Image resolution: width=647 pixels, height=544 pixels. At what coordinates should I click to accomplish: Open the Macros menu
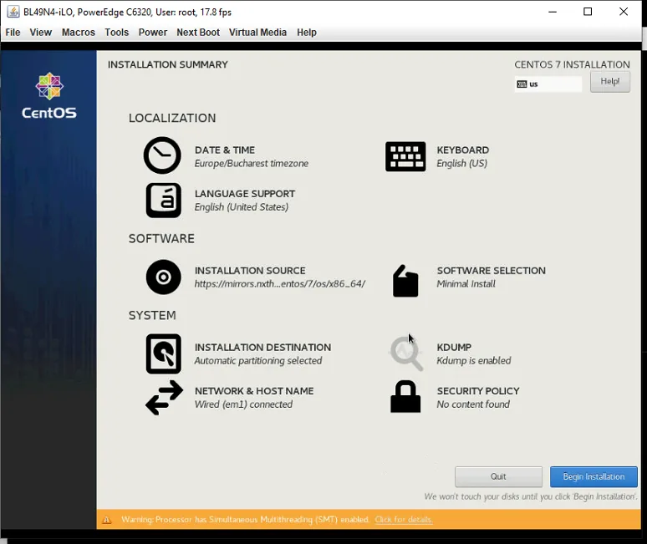pos(79,32)
